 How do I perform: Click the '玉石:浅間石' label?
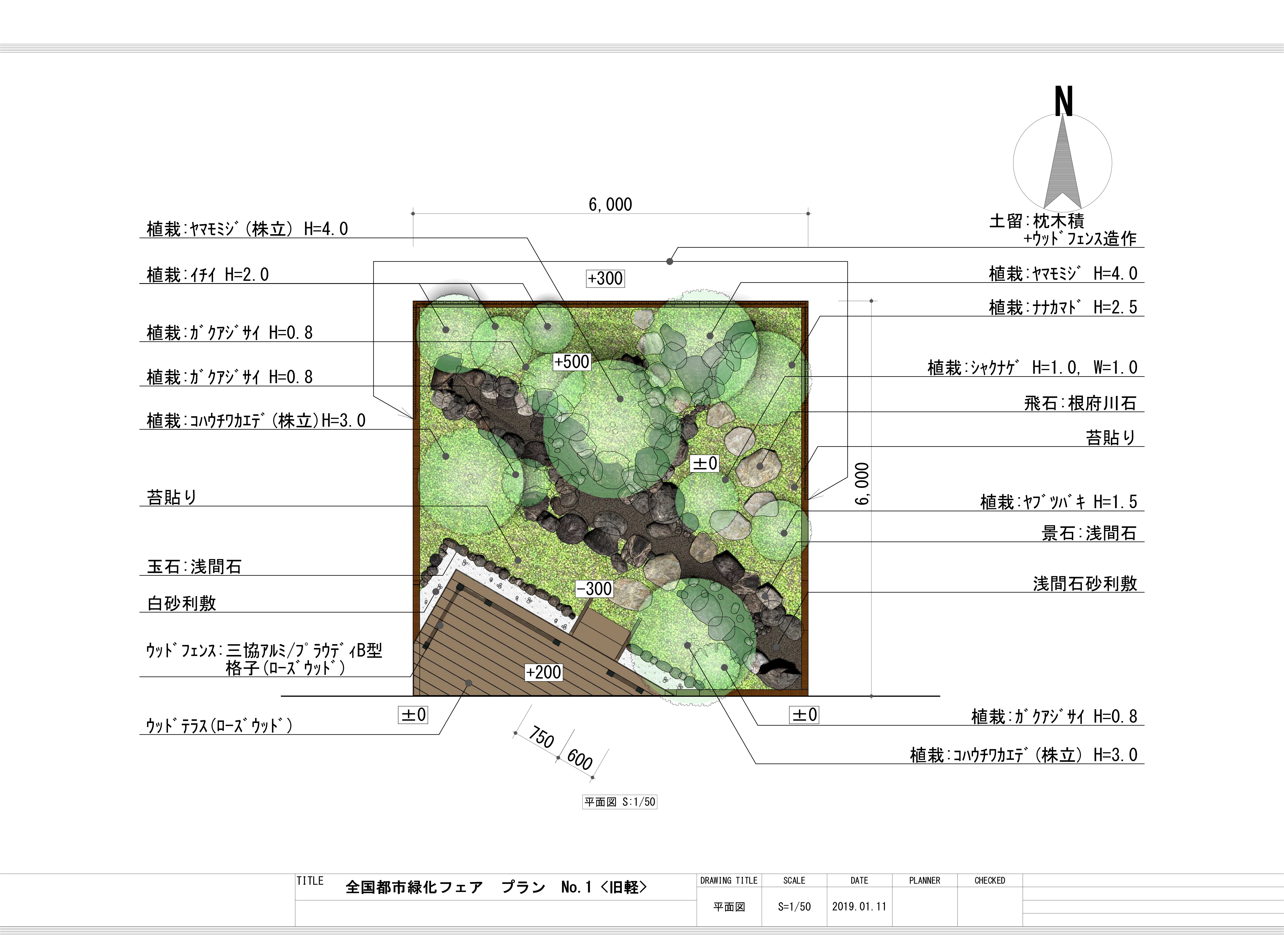pyautogui.click(x=194, y=566)
